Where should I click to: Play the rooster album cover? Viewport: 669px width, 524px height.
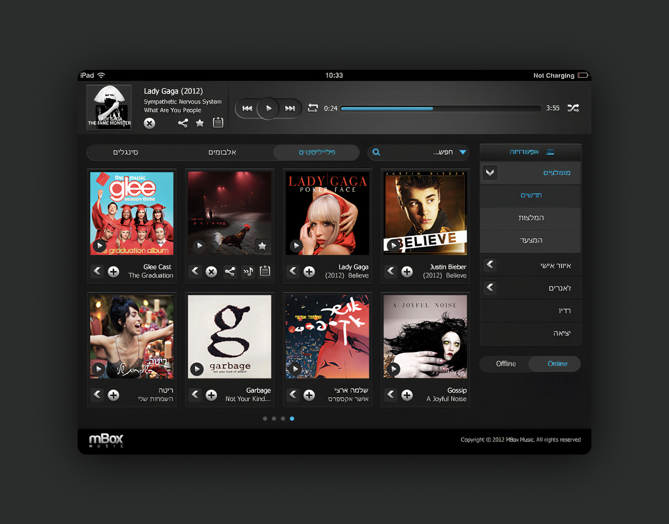pos(199,245)
